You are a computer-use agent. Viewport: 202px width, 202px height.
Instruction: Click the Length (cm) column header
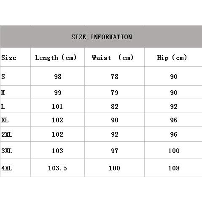pyautogui.click(x=56, y=58)
